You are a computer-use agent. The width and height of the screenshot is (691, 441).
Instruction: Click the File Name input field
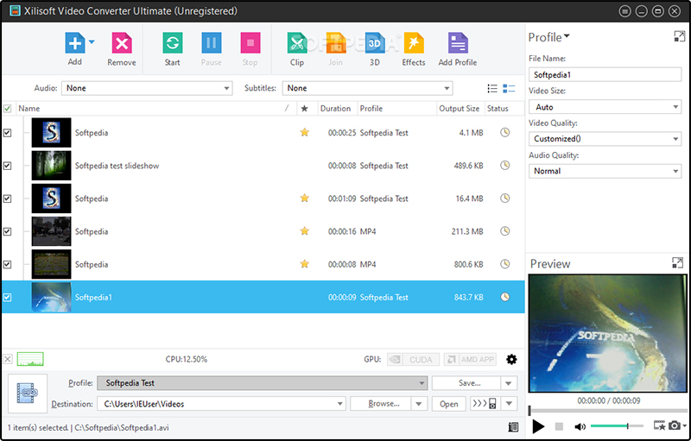pos(605,75)
